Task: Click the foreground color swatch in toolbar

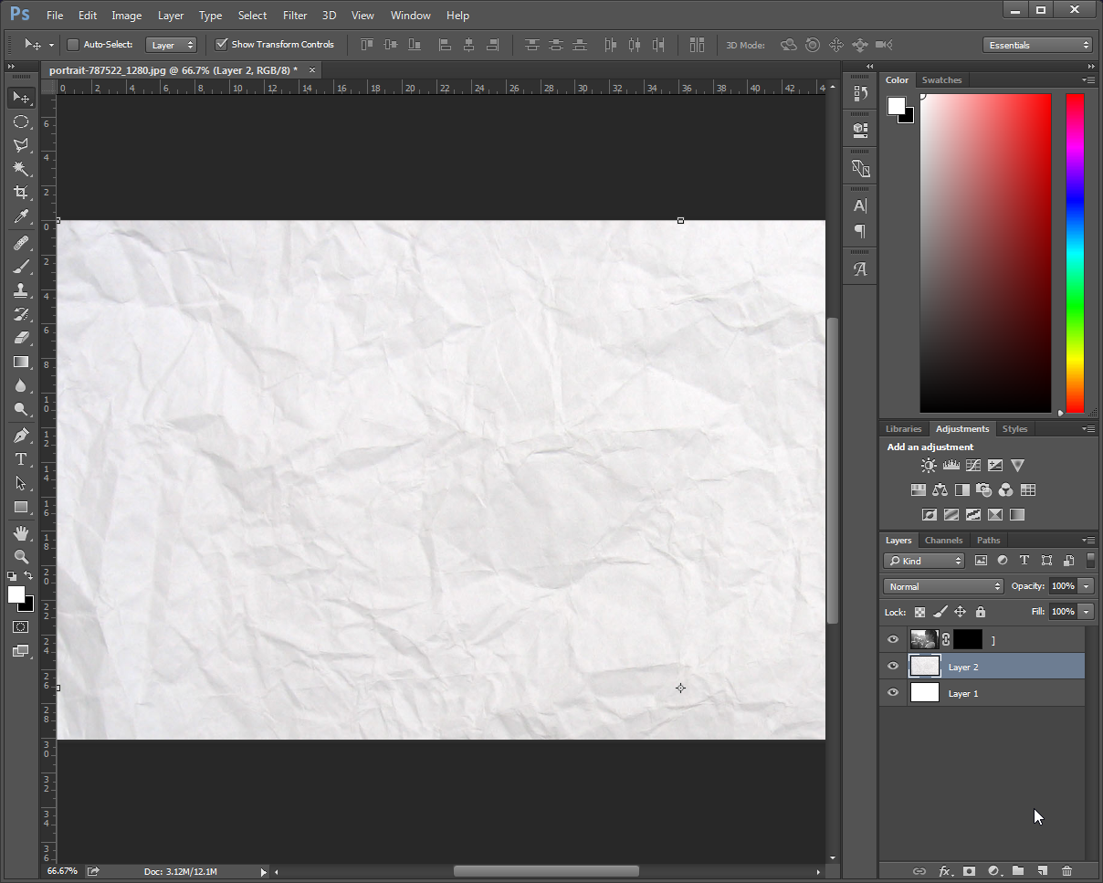Action: point(16,594)
